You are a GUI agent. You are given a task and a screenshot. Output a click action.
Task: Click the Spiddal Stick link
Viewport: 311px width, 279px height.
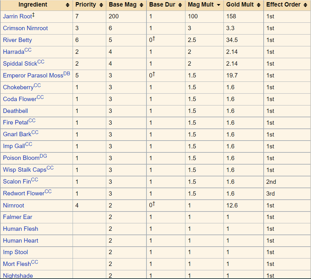click(x=20, y=64)
